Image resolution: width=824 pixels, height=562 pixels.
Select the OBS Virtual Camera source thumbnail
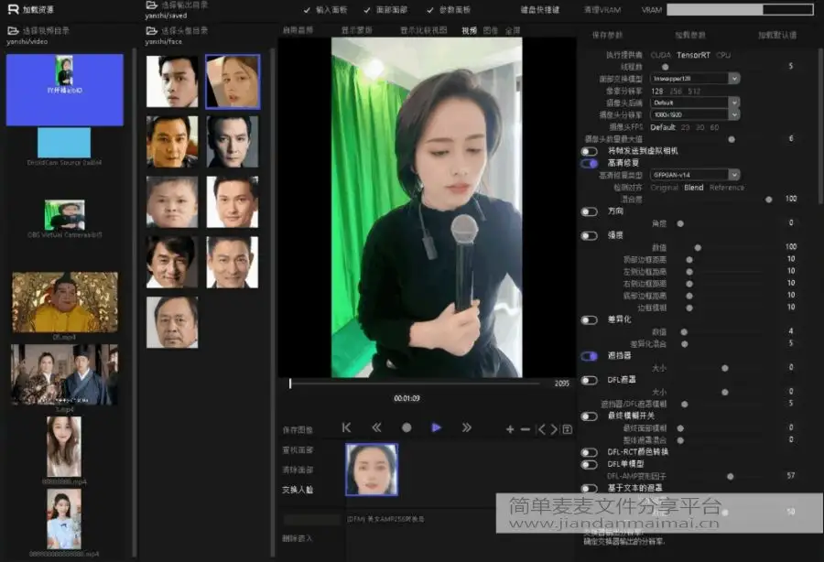click(65, 215)
